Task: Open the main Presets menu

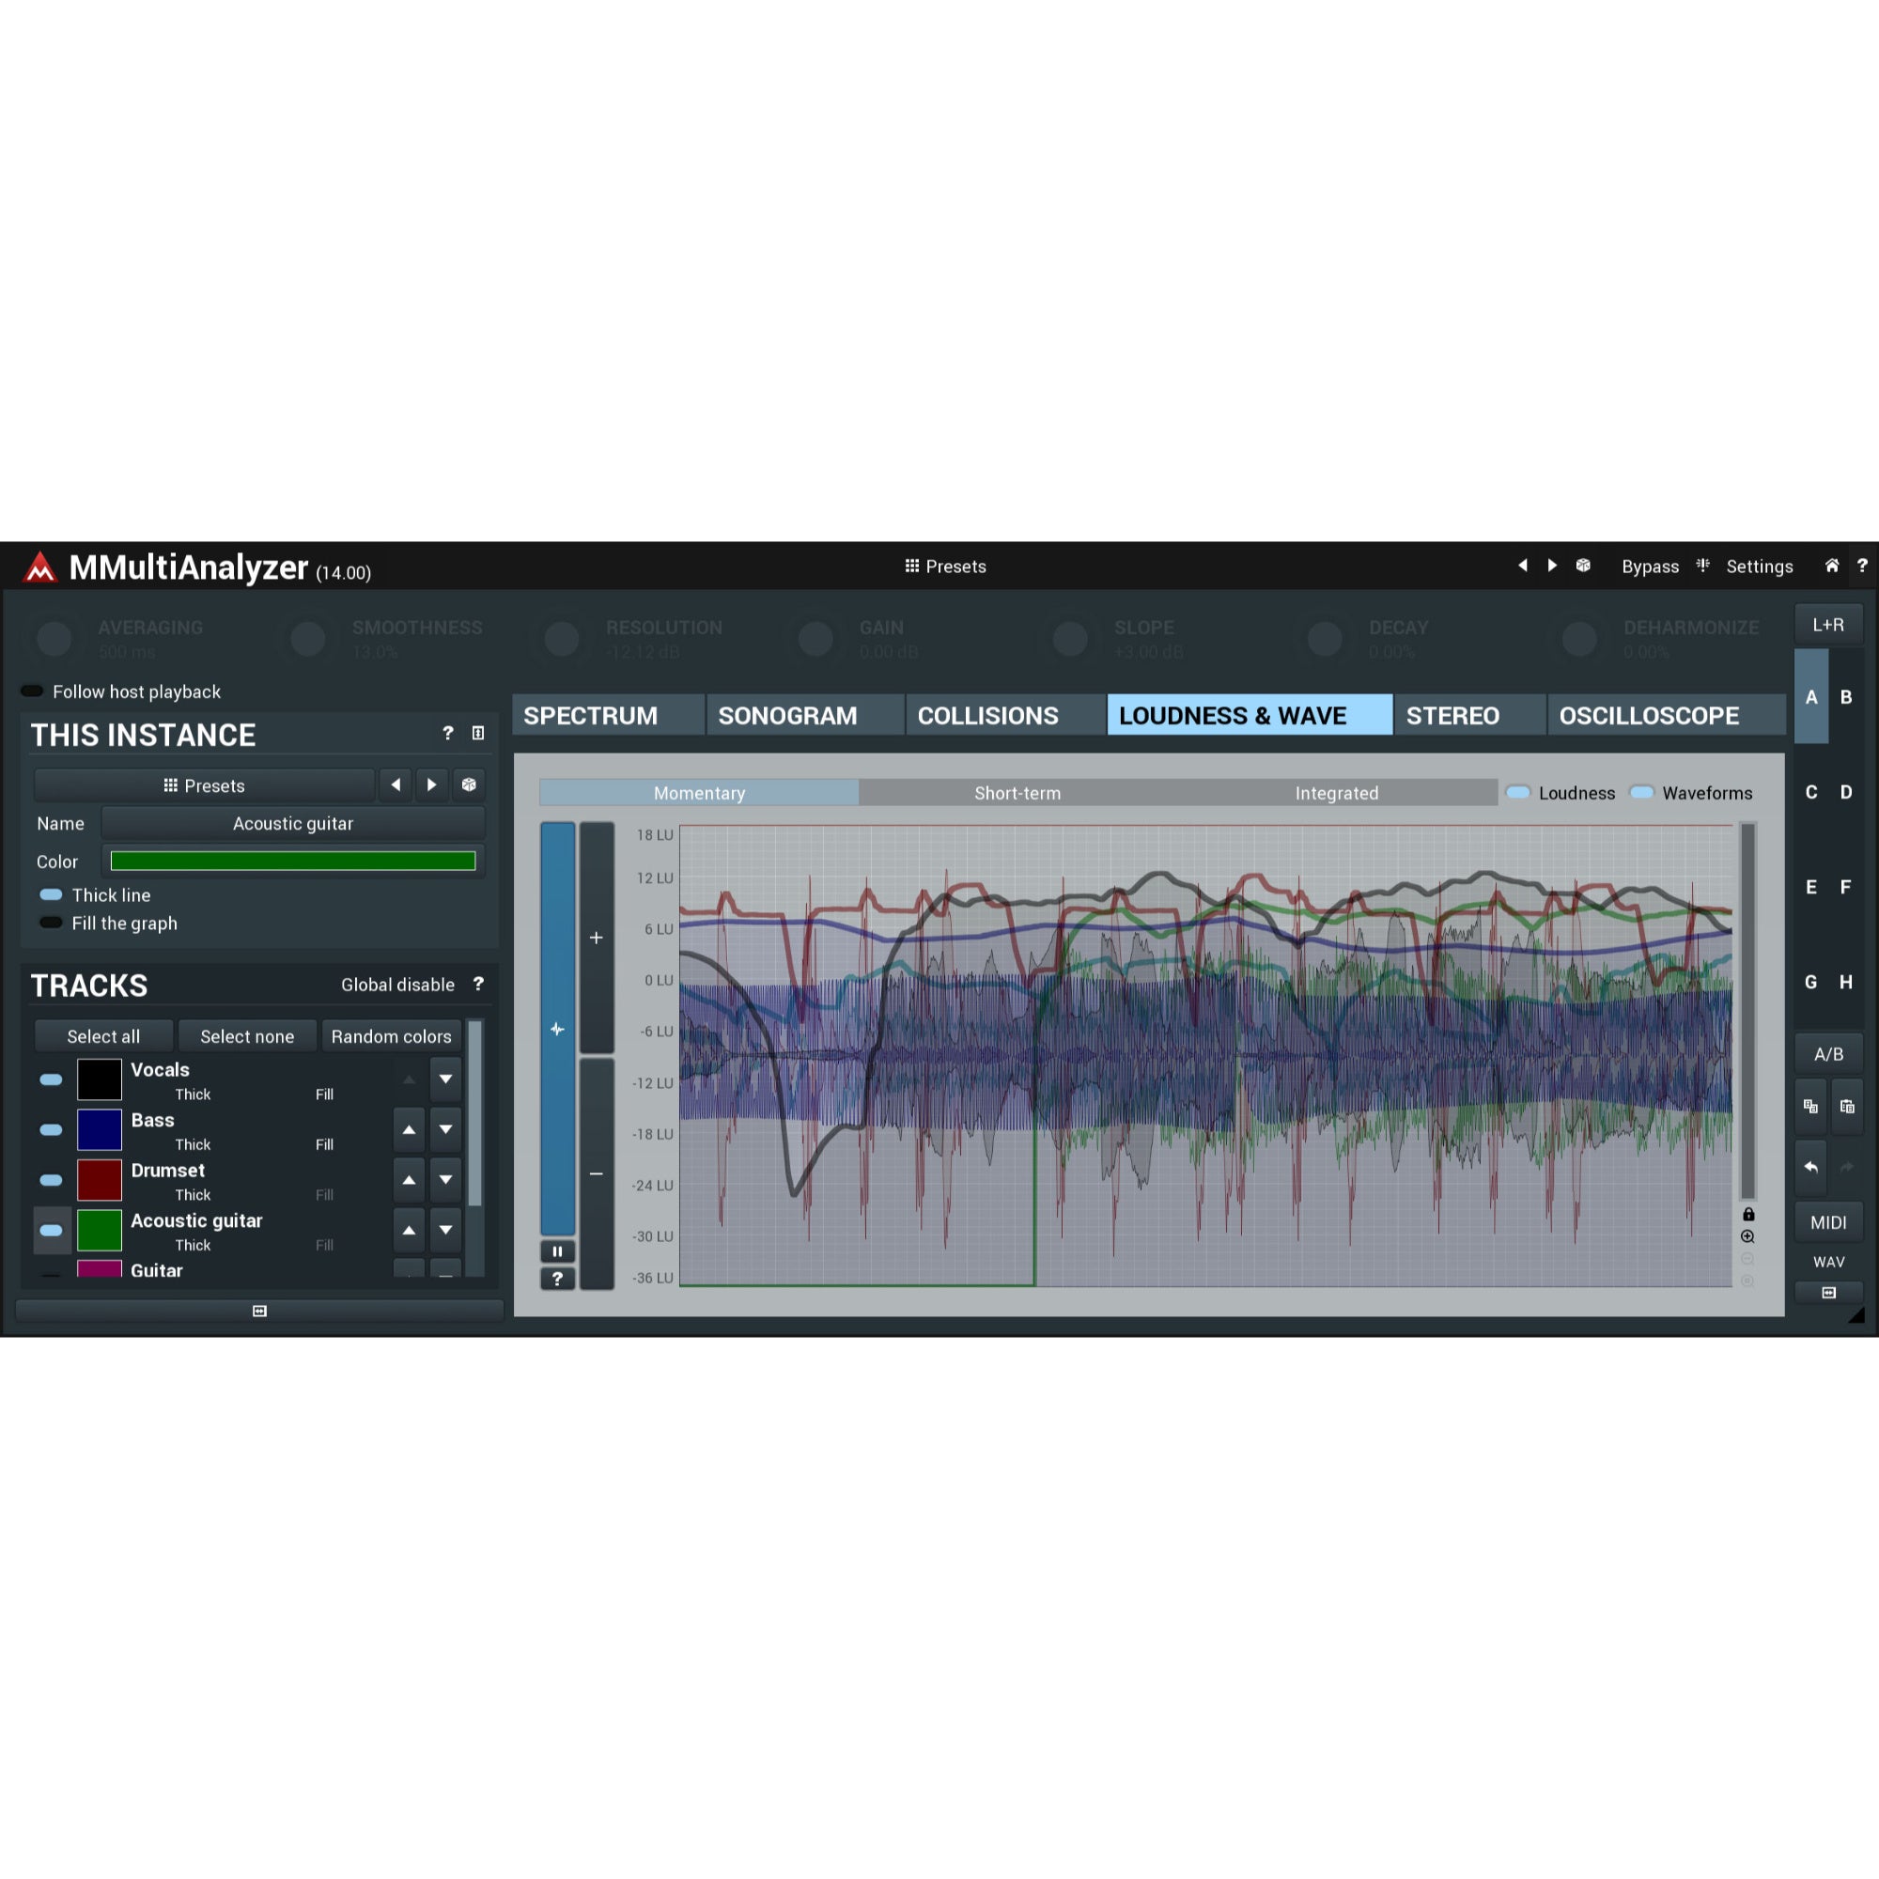Action: pyautogui.click(x=945, y=566)
